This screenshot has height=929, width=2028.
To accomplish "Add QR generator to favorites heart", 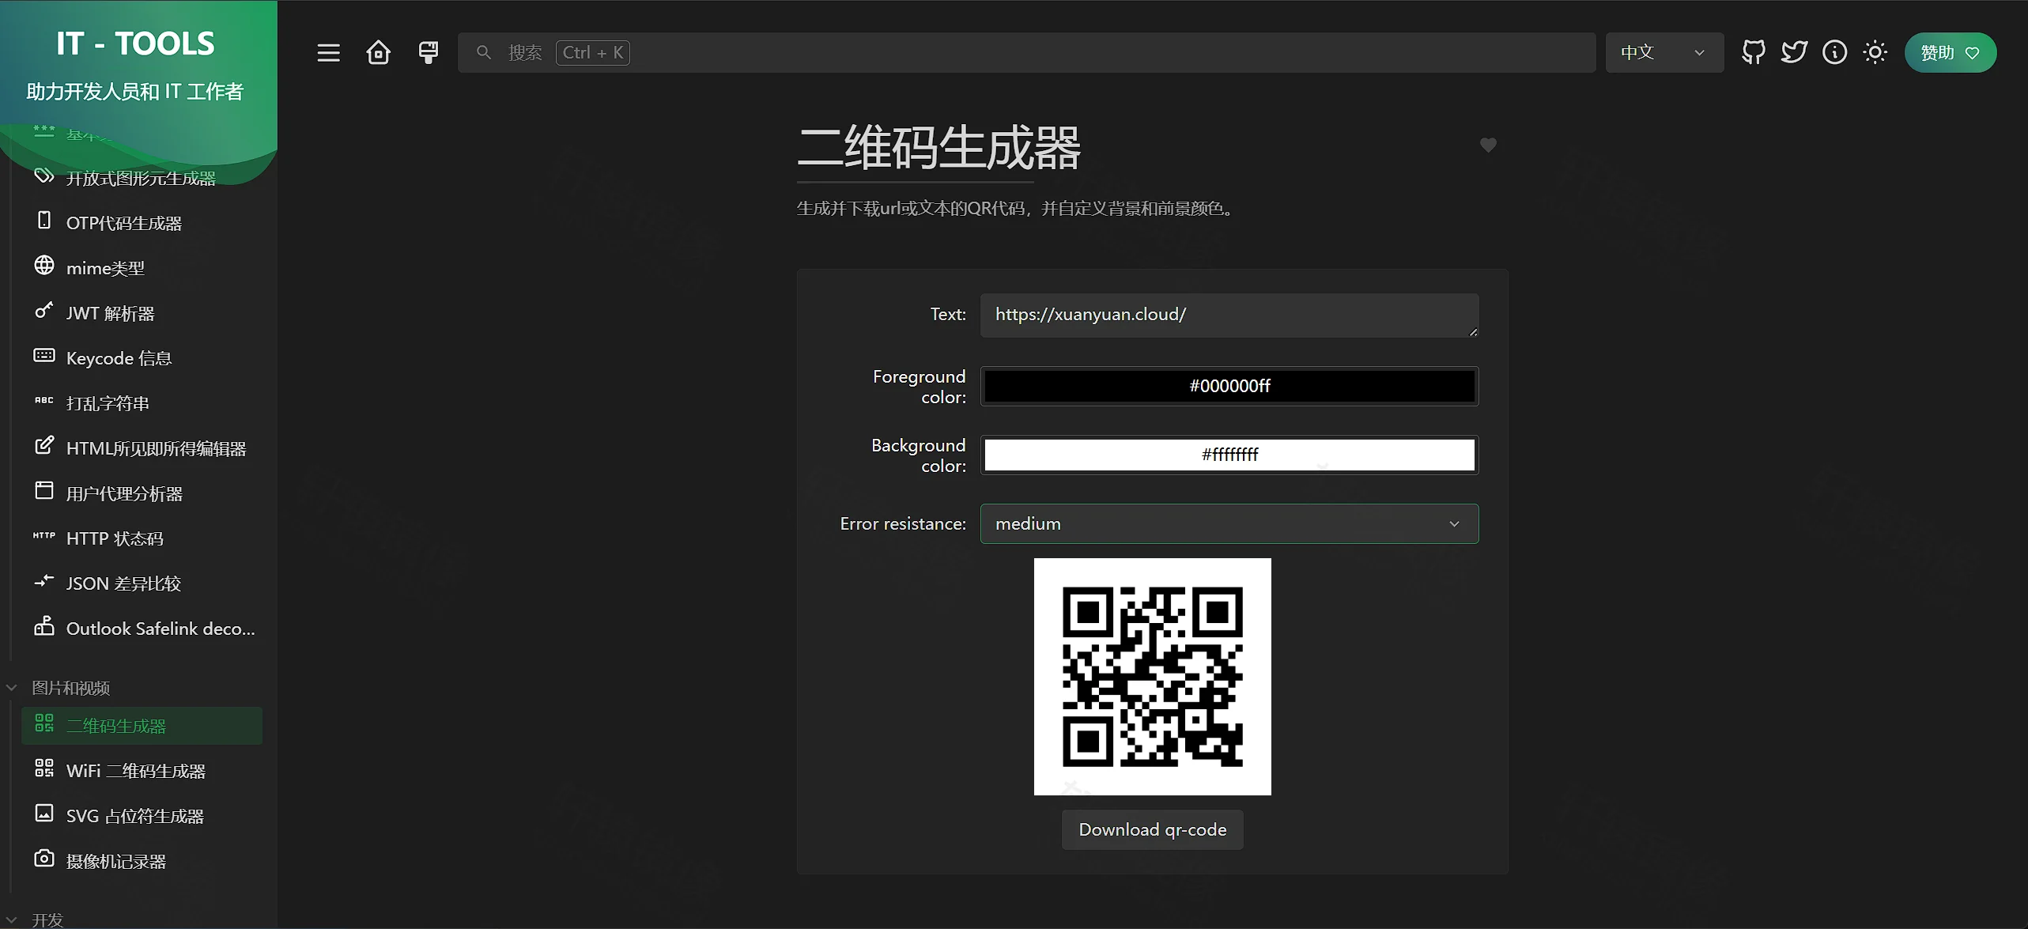I will point(1488,145).
